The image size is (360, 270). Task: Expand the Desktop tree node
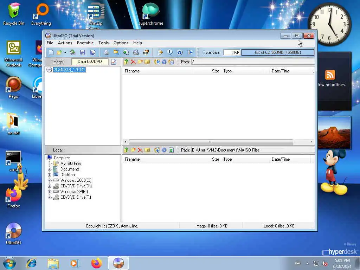(49, 175)
